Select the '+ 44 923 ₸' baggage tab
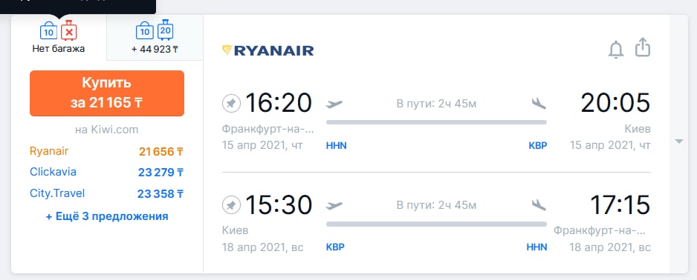Image resolution: width=697 pixels, height=280 pixels. pyautogui.click(x=155, y=37)
